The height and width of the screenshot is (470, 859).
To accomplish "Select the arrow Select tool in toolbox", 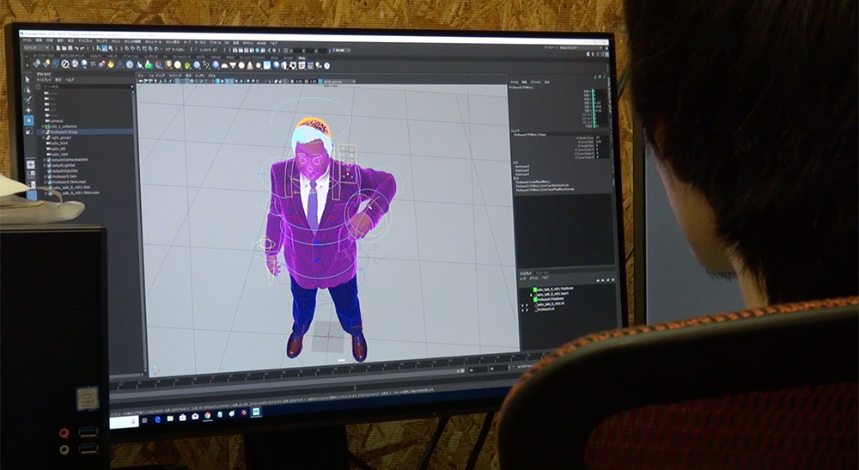I will (27, 80).
